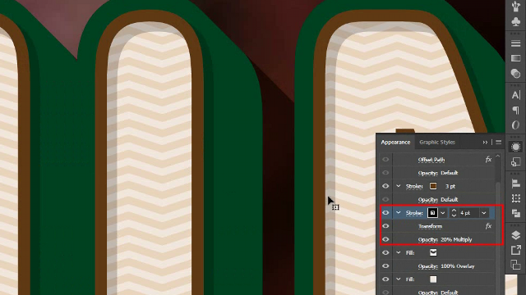Click fx icon on Transform row
Screen dimensions: 526x295
click(488, 226)
